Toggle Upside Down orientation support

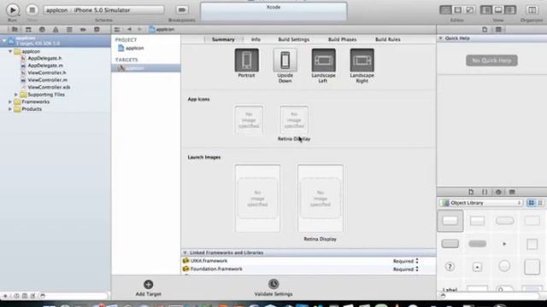pyautogui.click(x=285, y=61)
